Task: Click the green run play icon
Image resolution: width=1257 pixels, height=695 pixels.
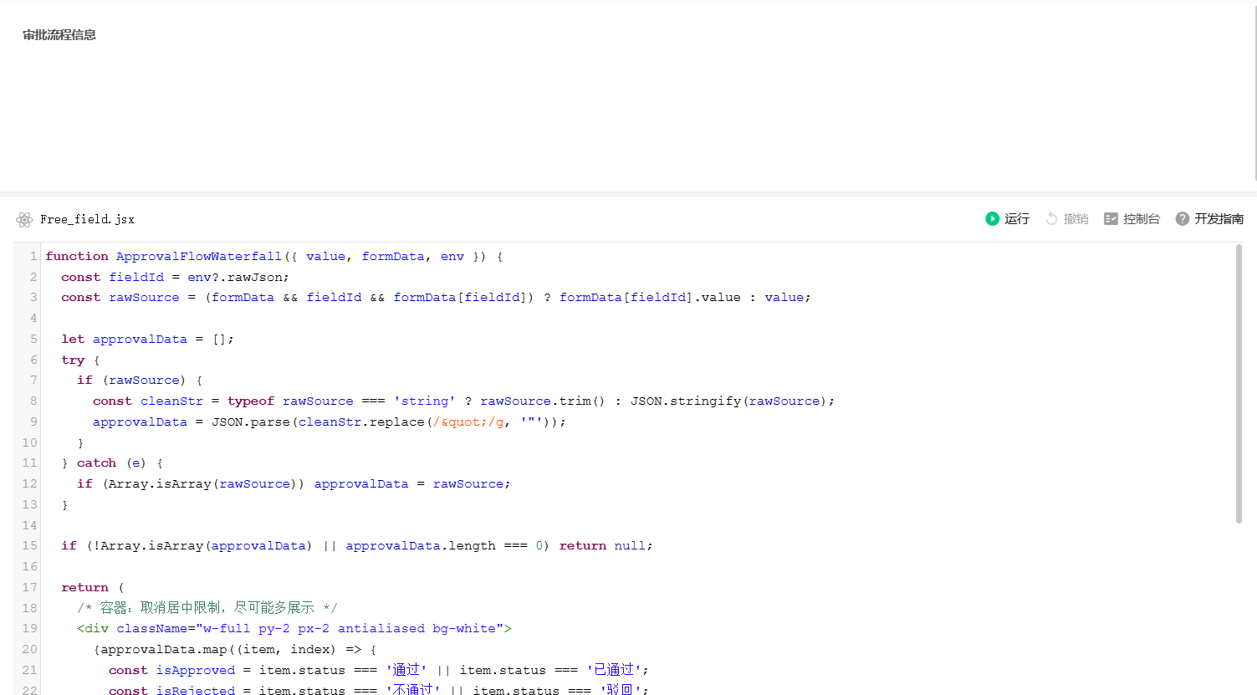Action: click(x=992, y=219)
